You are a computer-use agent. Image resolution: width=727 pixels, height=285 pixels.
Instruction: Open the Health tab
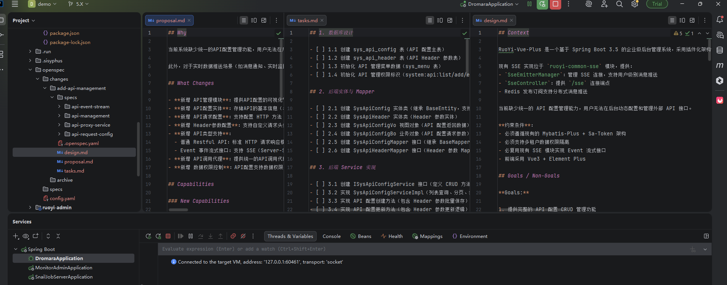click(x=392, y=236)
